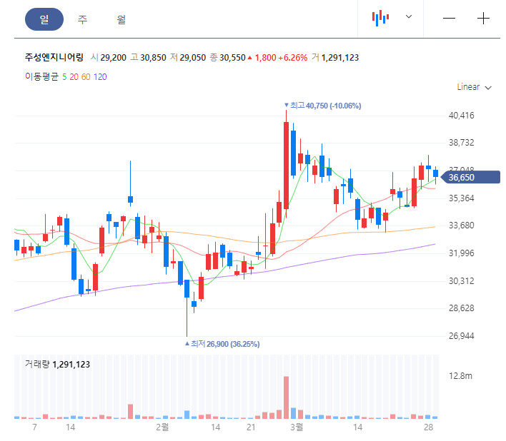Click the 28,628 price axis label

point(462,308)
